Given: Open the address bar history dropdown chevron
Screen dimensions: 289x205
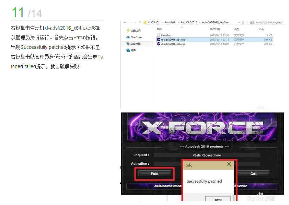Looking at the screenshot, I should pos(239,23).
